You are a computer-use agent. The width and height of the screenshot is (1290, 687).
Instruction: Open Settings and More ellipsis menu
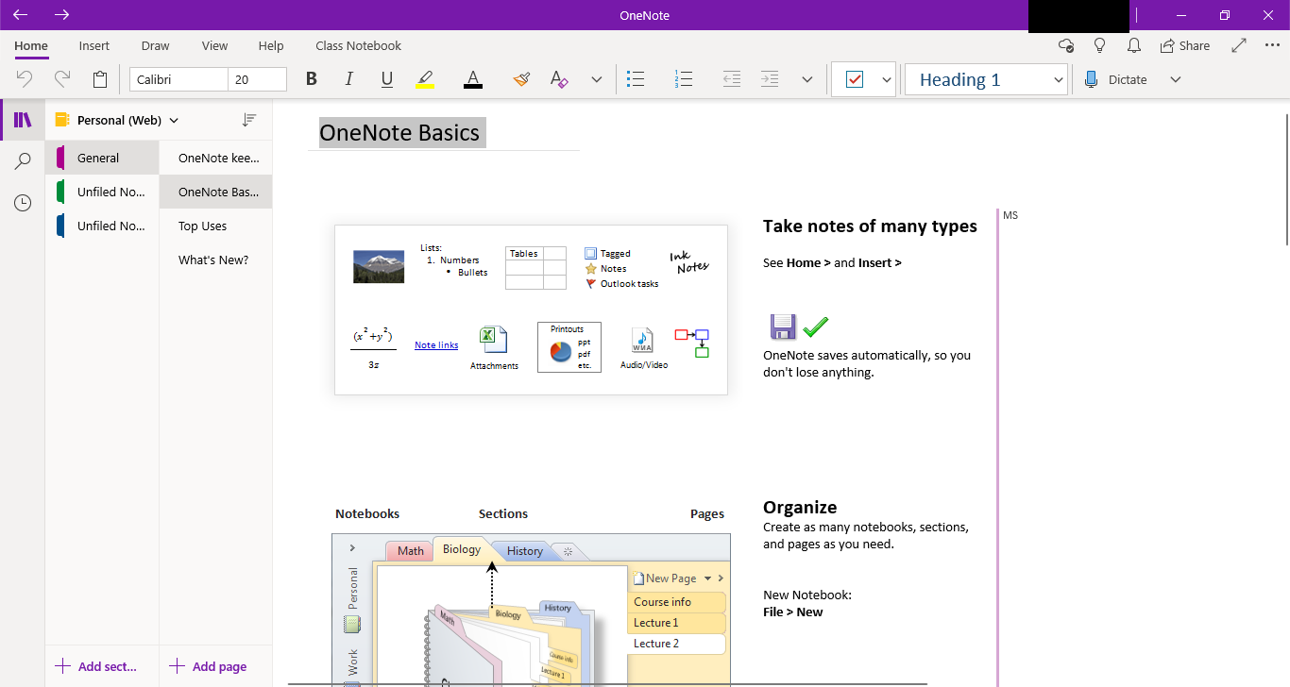tap(1270, 45)
